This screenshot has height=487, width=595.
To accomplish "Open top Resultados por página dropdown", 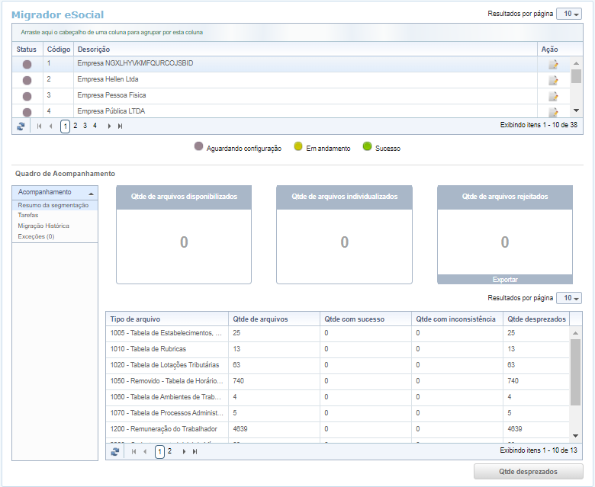I will pos(568,14).
